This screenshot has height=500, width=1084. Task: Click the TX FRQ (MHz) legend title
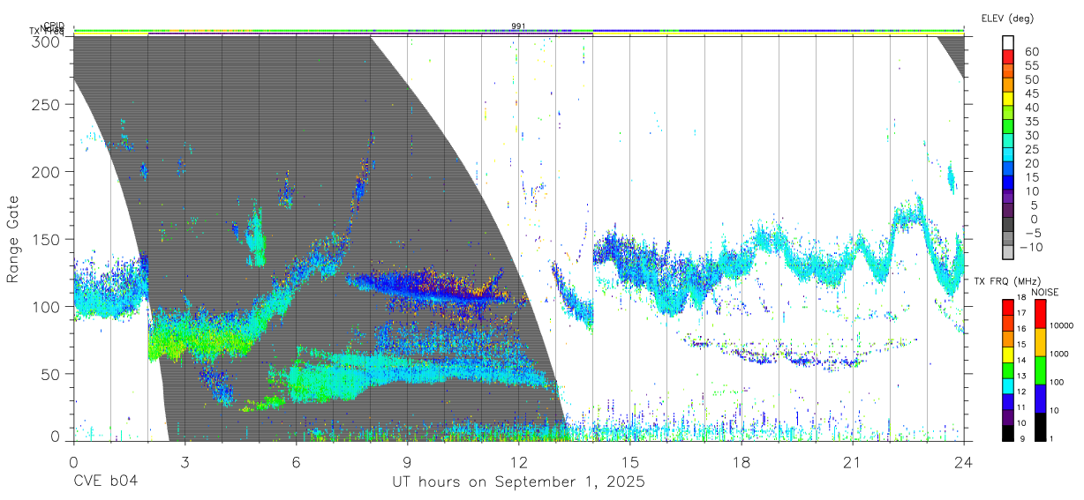click(1005, 281)
